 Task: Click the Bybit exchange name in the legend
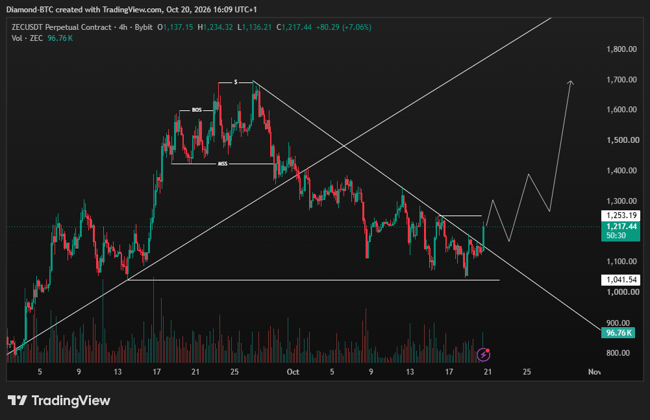144,27
